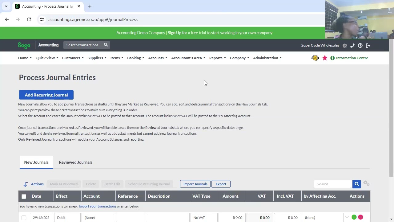Click the Add Recurring Journal button

46,95
